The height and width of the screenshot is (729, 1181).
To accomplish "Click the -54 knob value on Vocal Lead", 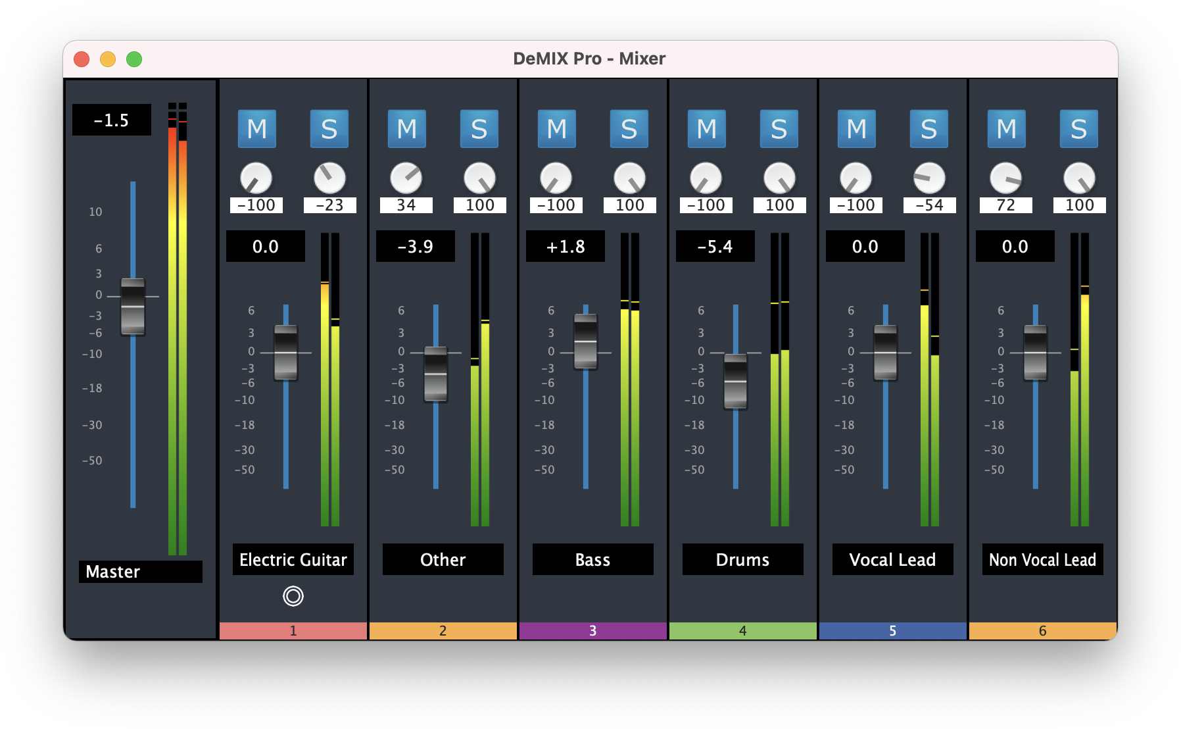I will pyautogui.click(x=928, y=205).
